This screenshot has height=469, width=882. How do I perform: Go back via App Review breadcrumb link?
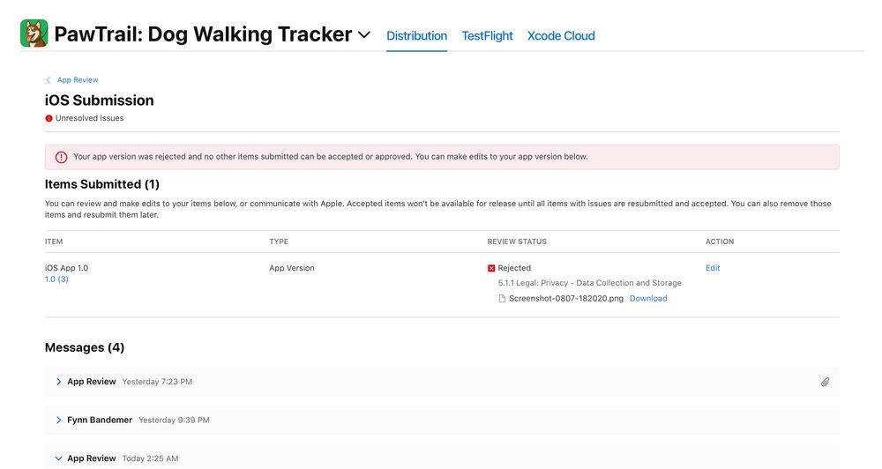coord(78,80)
